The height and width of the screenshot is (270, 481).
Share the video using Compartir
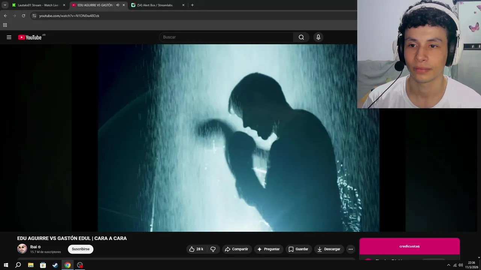coord(236,249)
